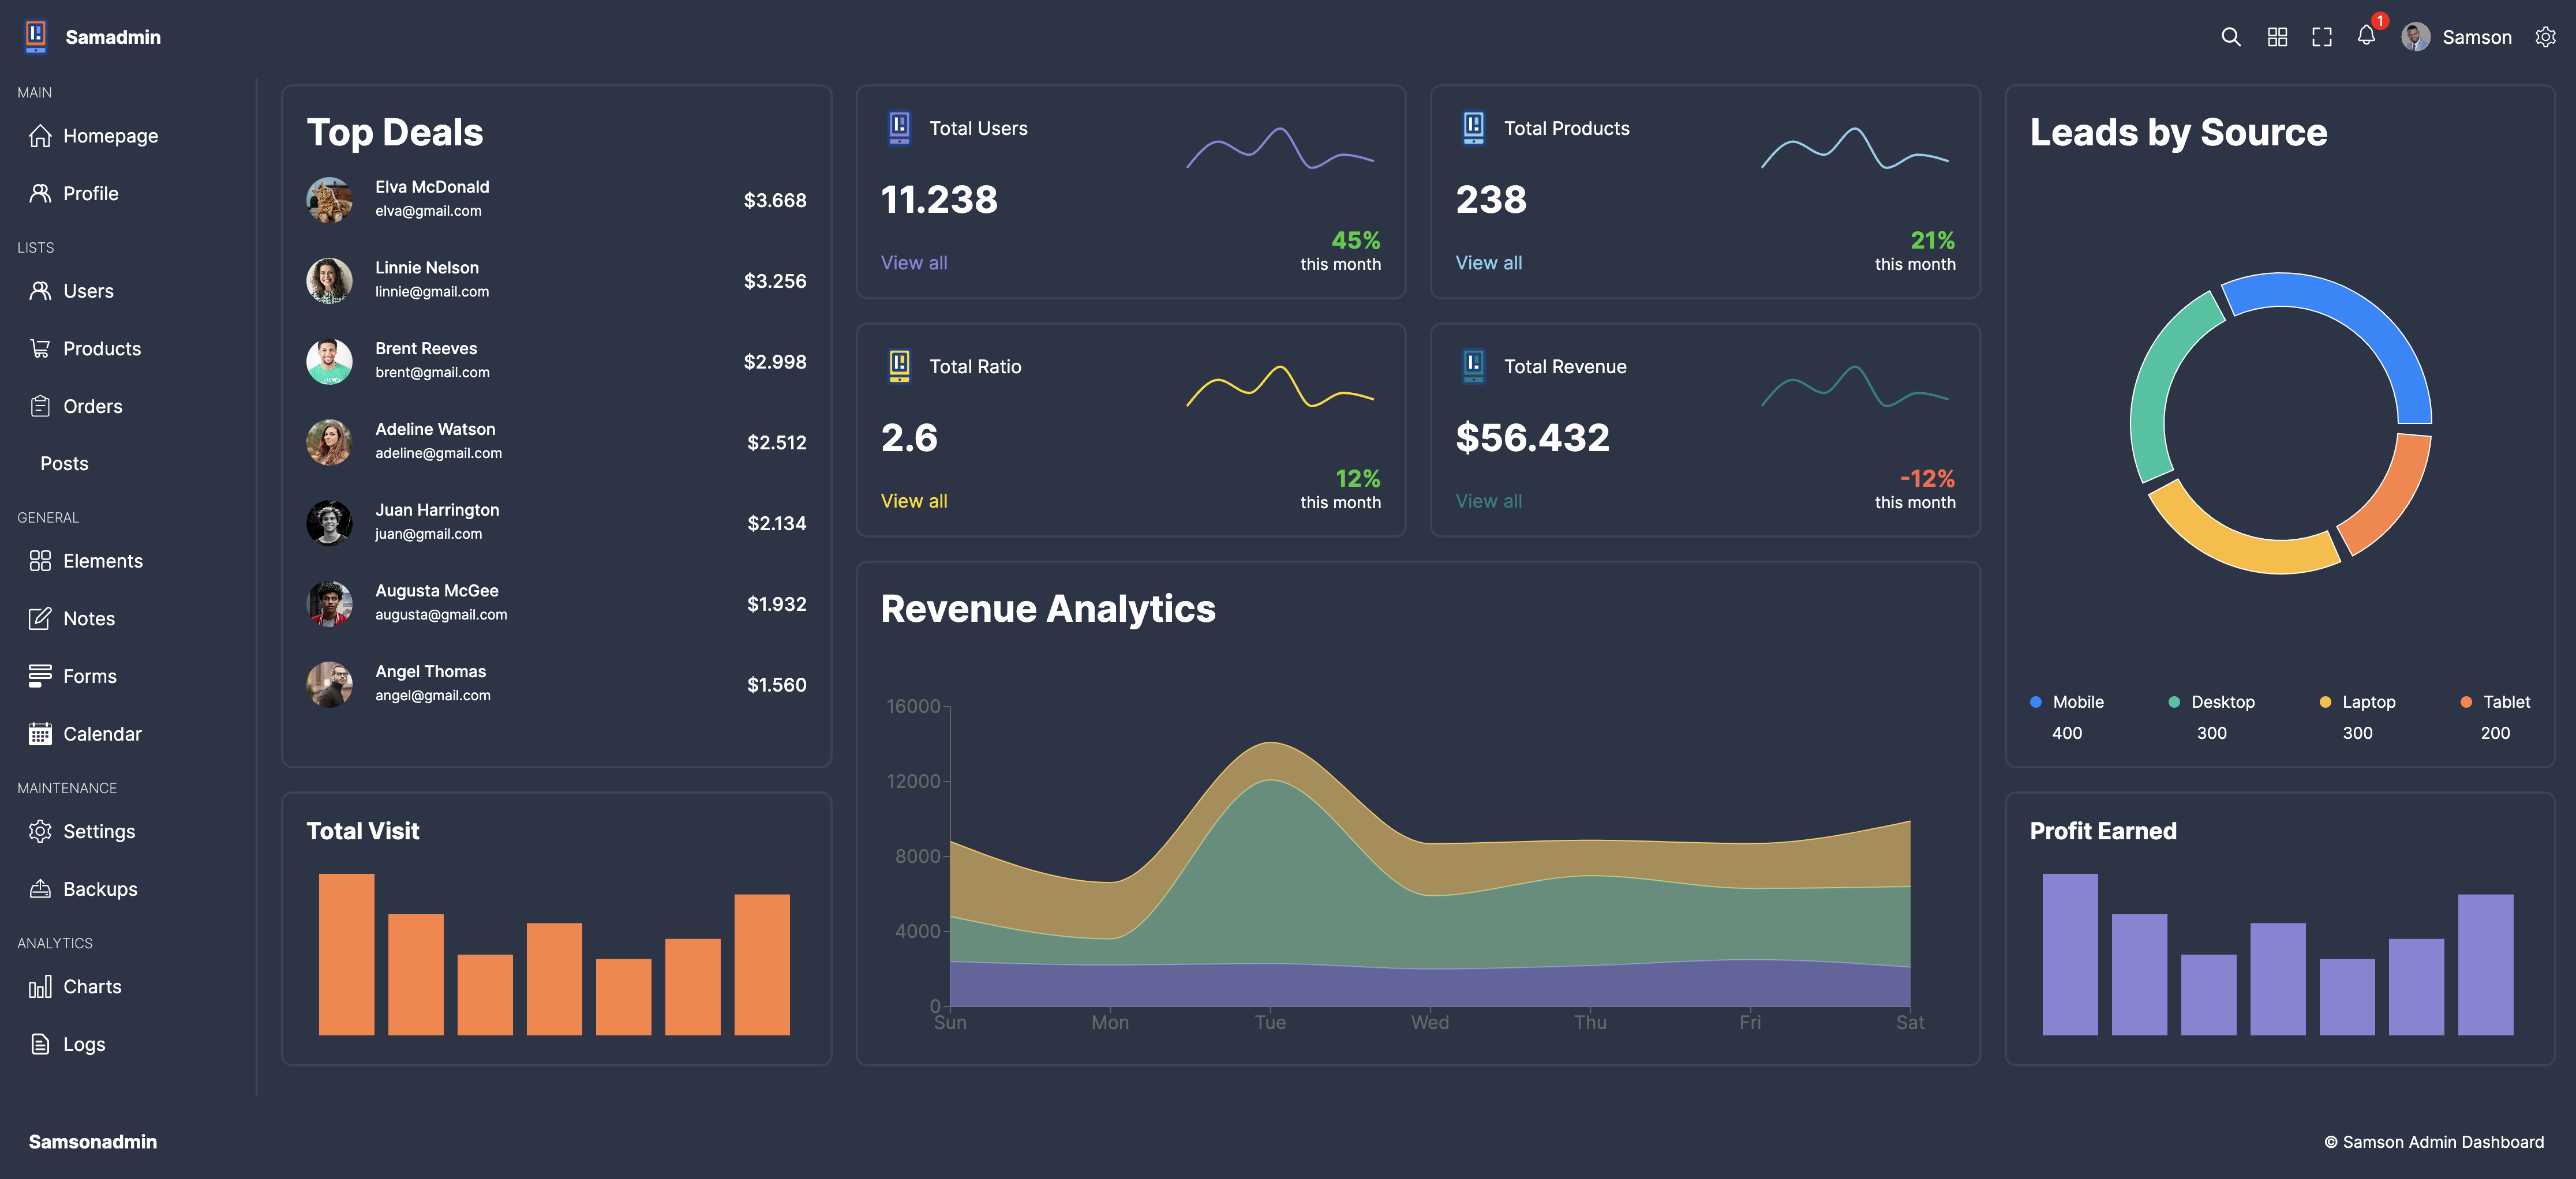Select the blue Mobile legend dot
The height and width of the screenshot is (1179, 2576).
(x=2035, y=703)
